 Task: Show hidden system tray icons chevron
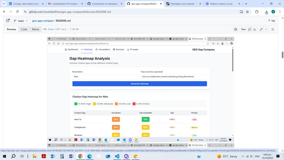pyautogui.click(x=243, y=156)
